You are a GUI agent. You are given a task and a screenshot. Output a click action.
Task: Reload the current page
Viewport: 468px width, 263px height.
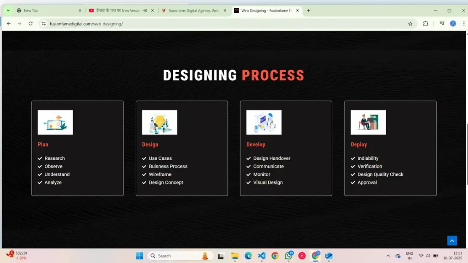[x=31, y=24]
